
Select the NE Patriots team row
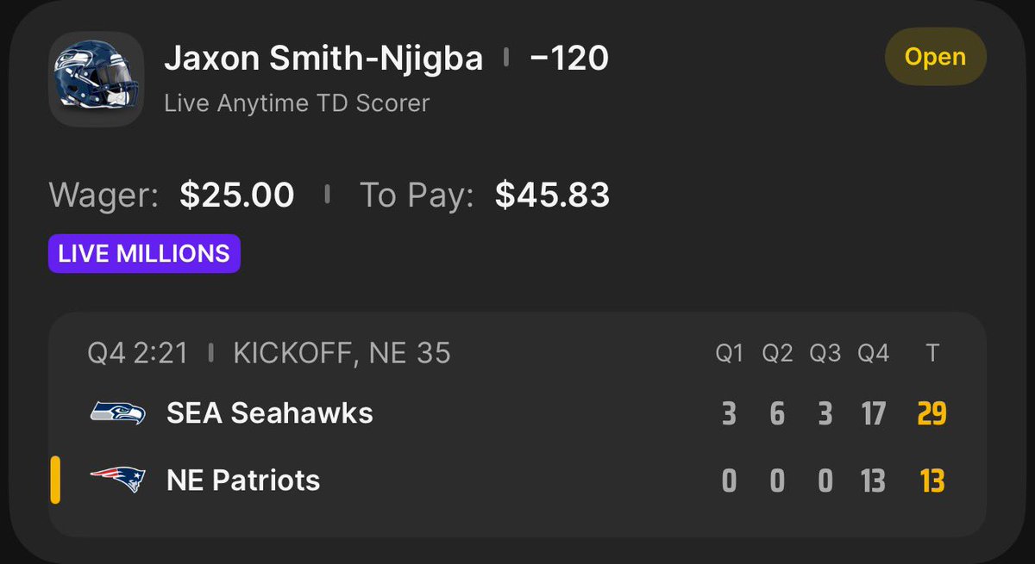(x=517, y=480)
